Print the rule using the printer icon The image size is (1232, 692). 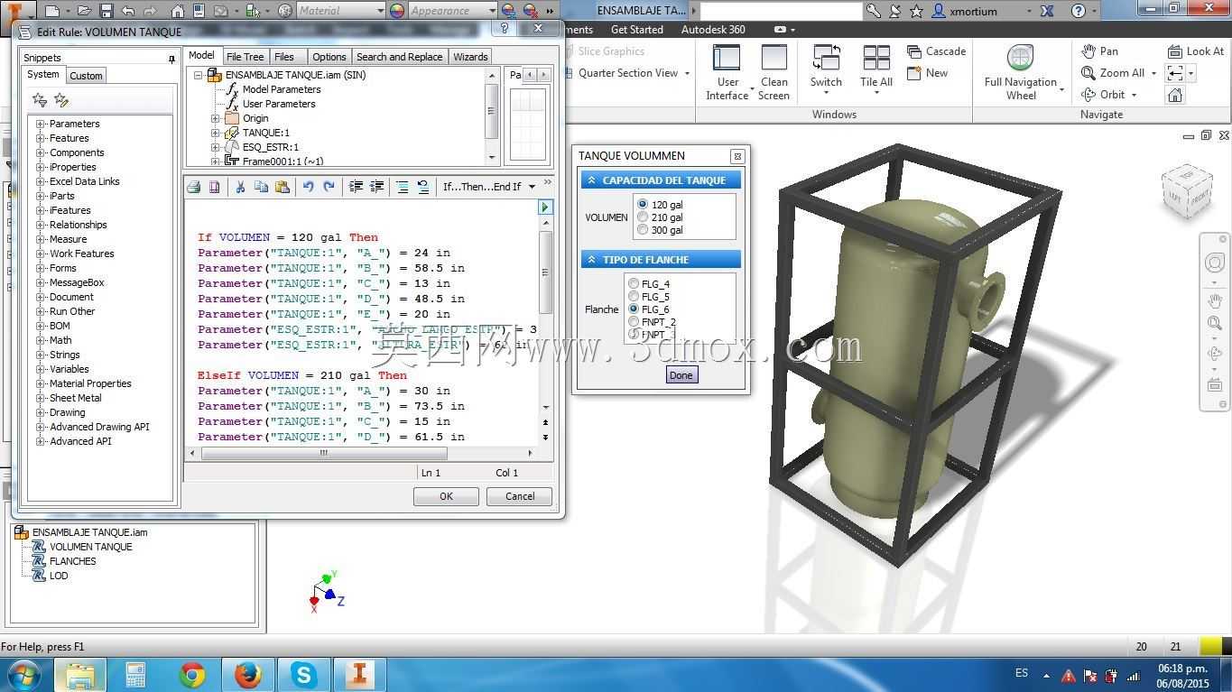point(193,187)
